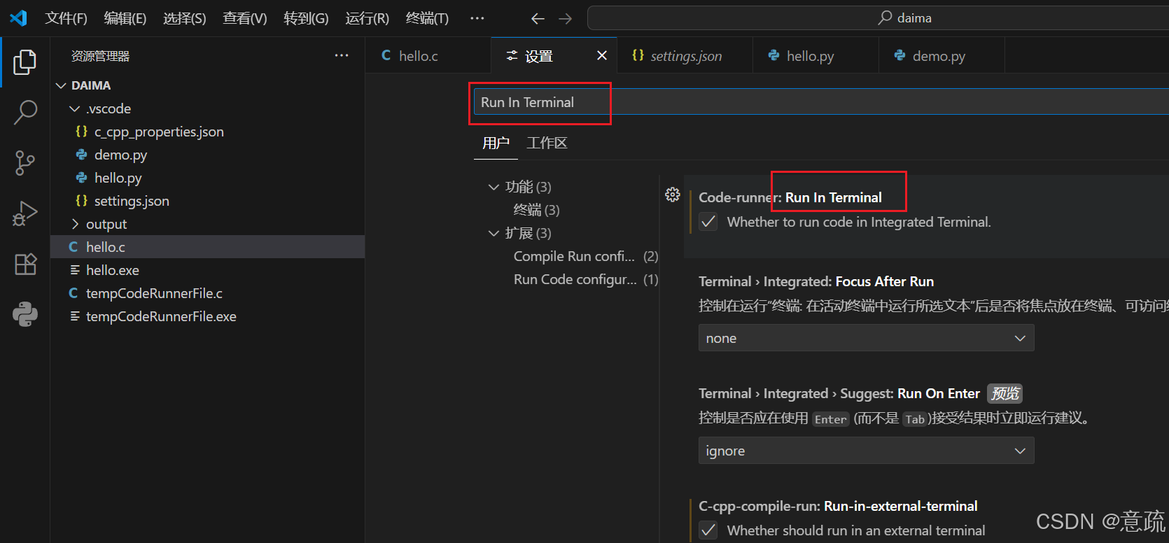This screenshot has width=1169, height=543.
Task: Open the Run On Enter dropdown
Action: [x=866, y=451]
